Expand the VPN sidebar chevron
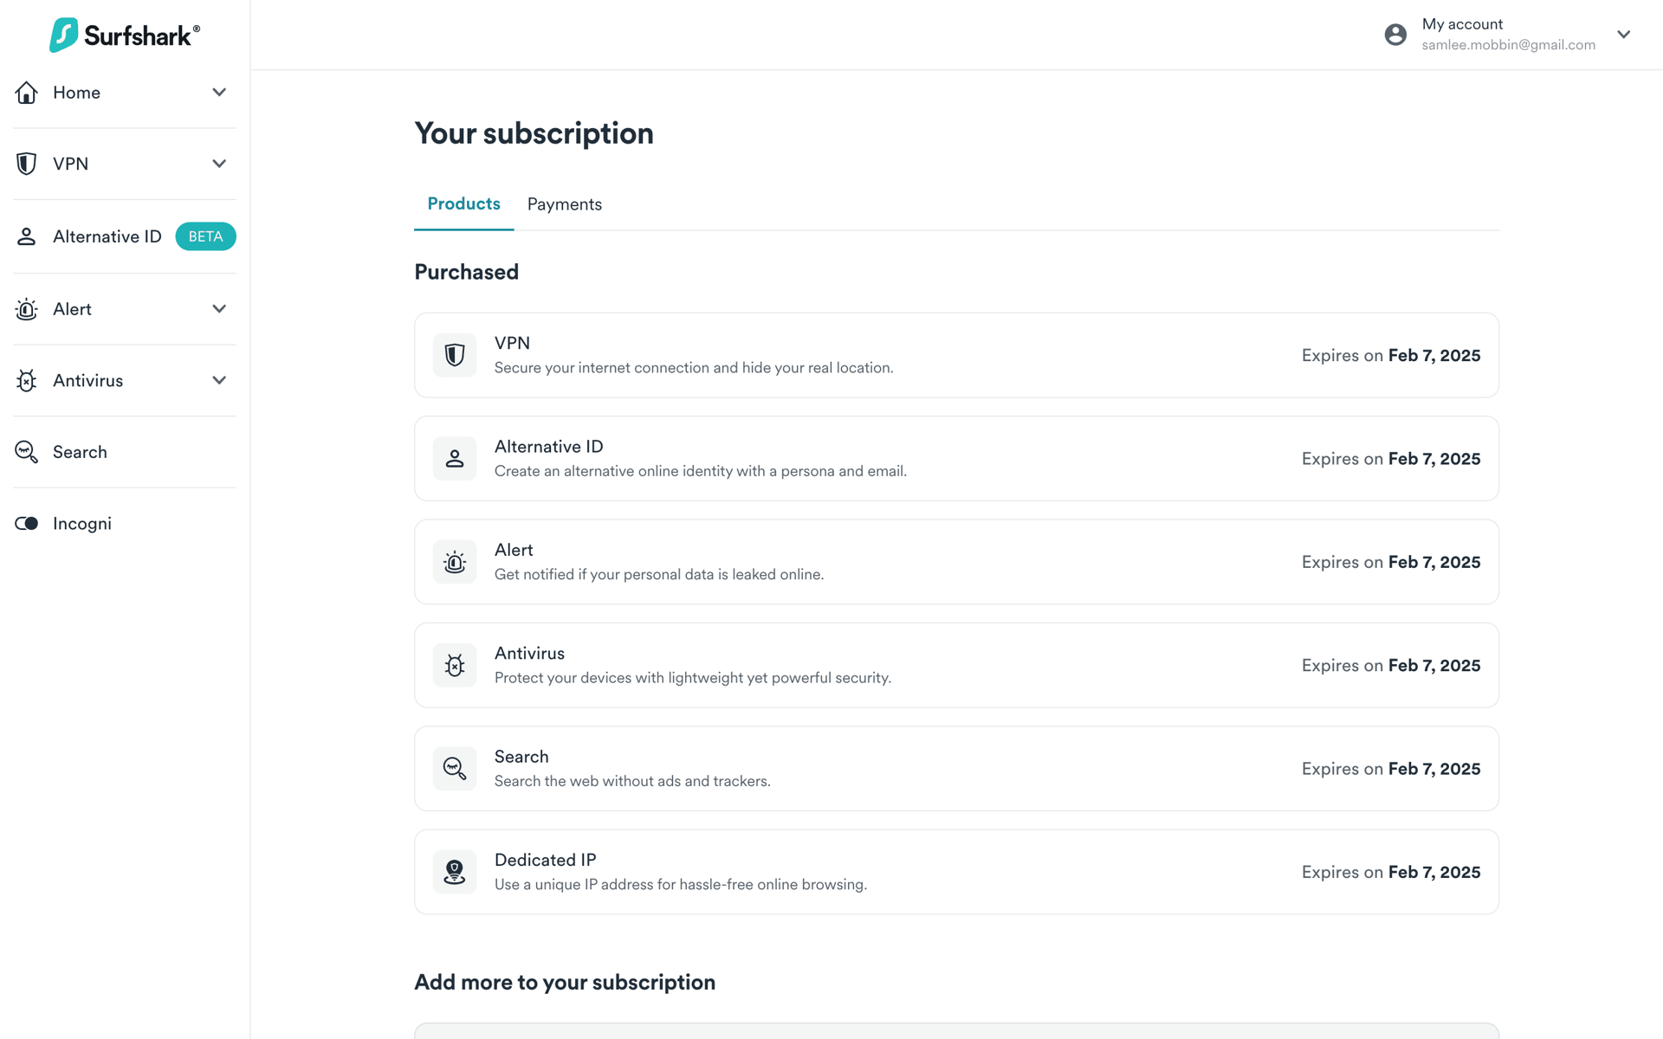1663x1039 pixels. click(219, 164)
